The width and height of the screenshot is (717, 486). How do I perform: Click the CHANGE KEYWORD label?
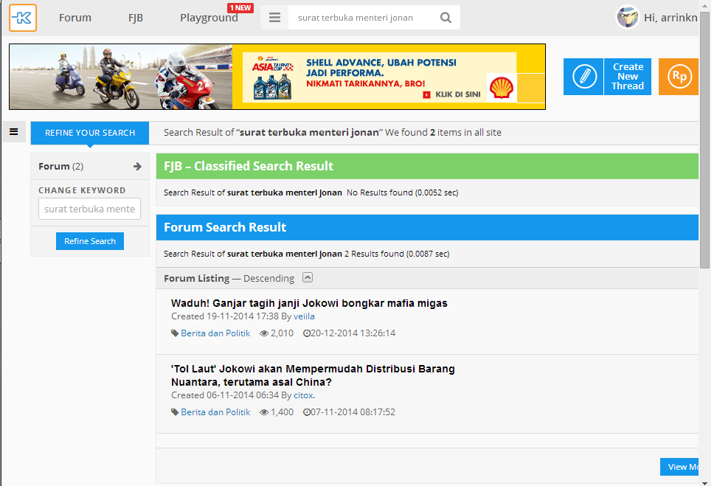(x=82, y=190)
